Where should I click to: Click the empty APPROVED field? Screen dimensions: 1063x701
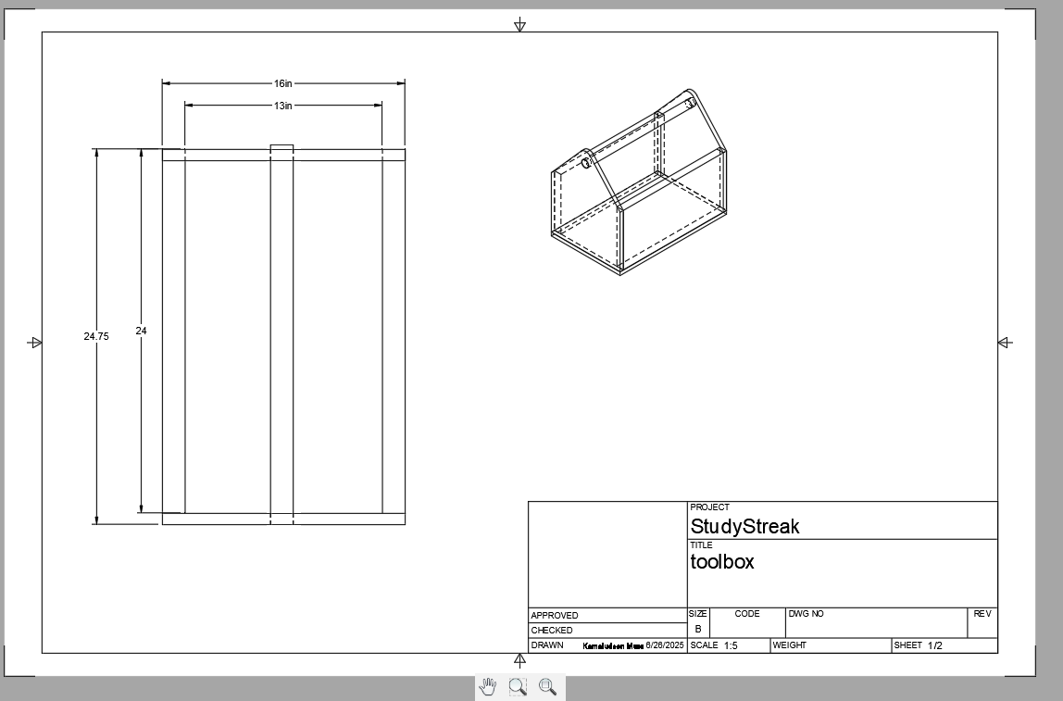[x=630, y=616]
